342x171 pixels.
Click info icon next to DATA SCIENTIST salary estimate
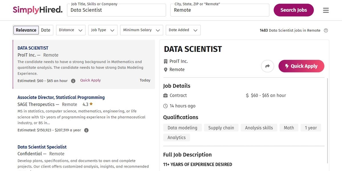tap(73, 81)
